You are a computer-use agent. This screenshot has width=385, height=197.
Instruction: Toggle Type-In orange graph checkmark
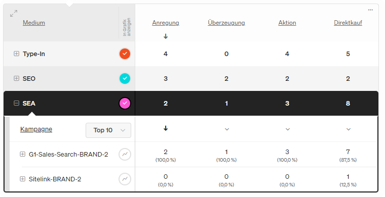[x=125, y=54]
